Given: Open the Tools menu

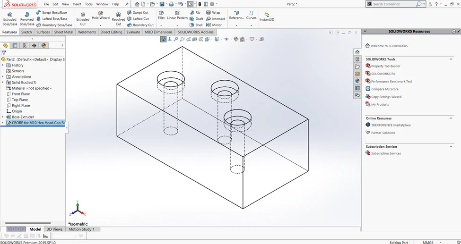Looking at the screenshot, I should tap(88, 4).
